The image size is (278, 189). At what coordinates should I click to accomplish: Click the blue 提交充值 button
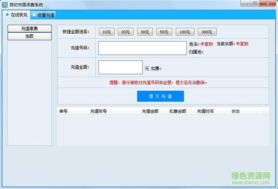coord(161,96)
